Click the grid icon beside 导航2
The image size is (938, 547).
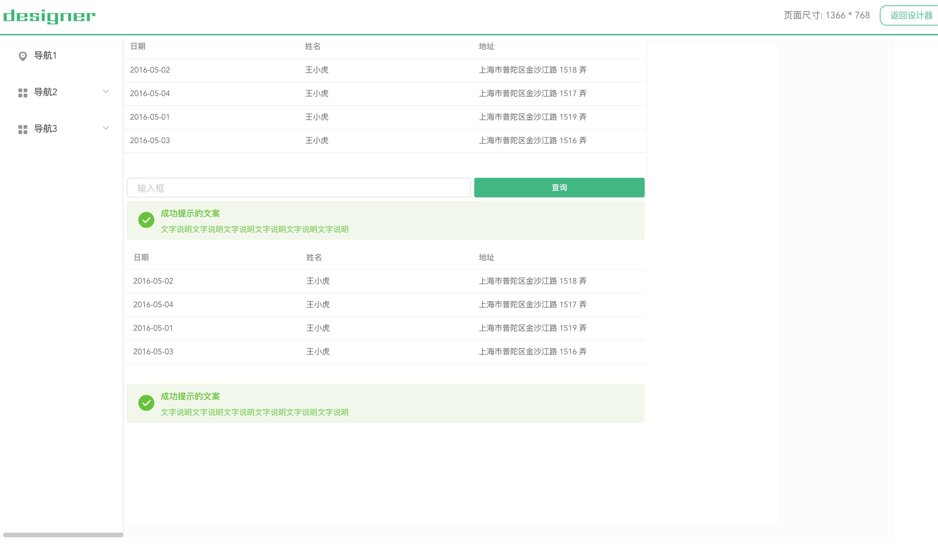point(23,93)
